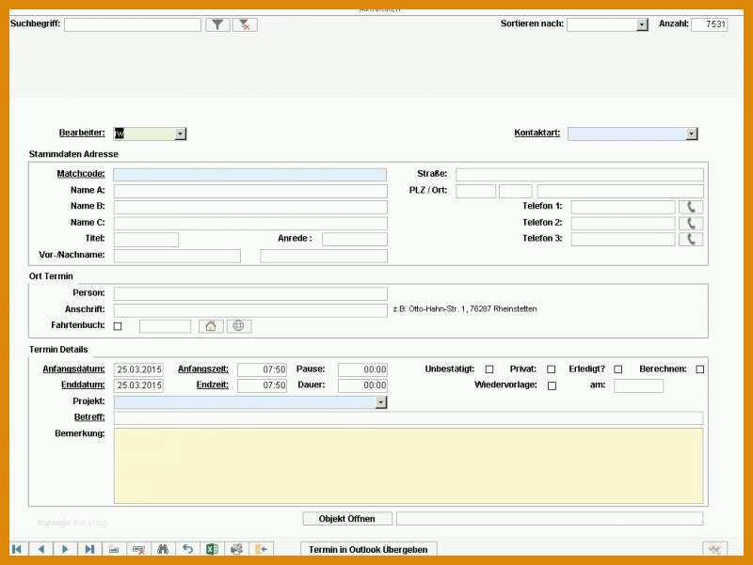Mark the Erledigt? checkbox
Image resolution: width=753 pixels, height=565 pixels.
coord(618,369)
